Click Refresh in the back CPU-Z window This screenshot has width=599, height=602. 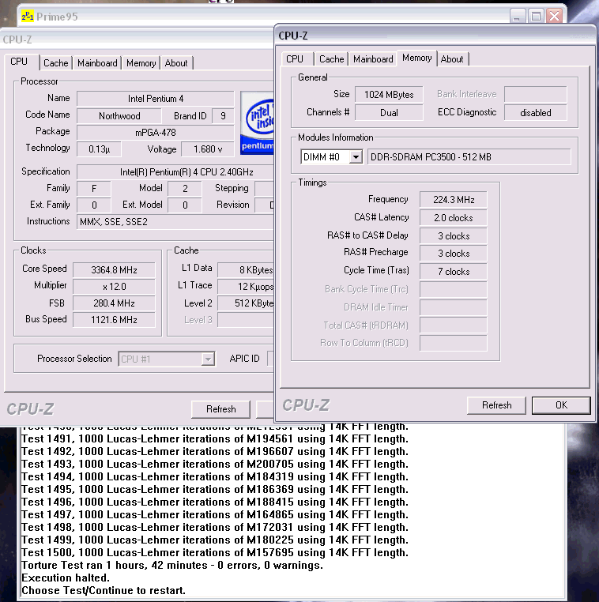[x=220, y=409]
